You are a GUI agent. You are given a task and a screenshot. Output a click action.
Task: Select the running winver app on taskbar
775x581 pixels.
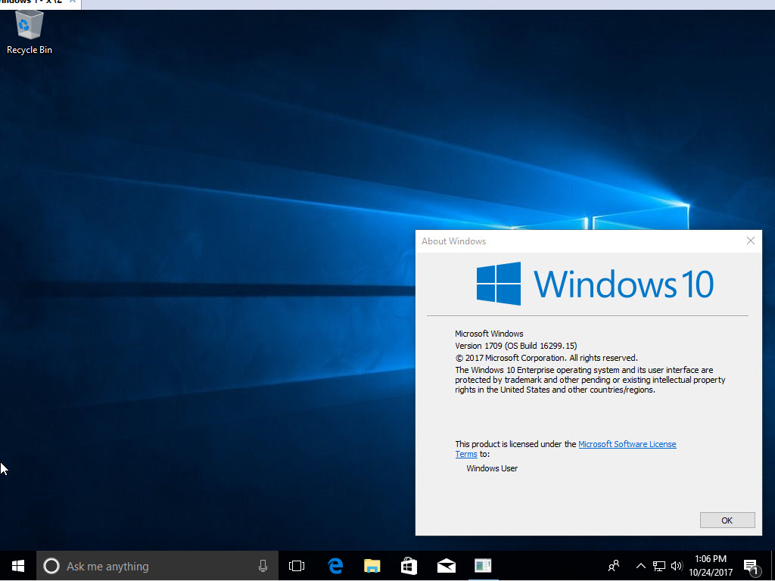pos(483,566)
